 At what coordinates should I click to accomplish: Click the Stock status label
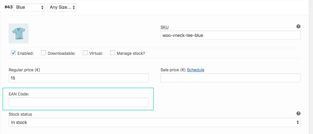pyautogui.click(x=20, y=114)
